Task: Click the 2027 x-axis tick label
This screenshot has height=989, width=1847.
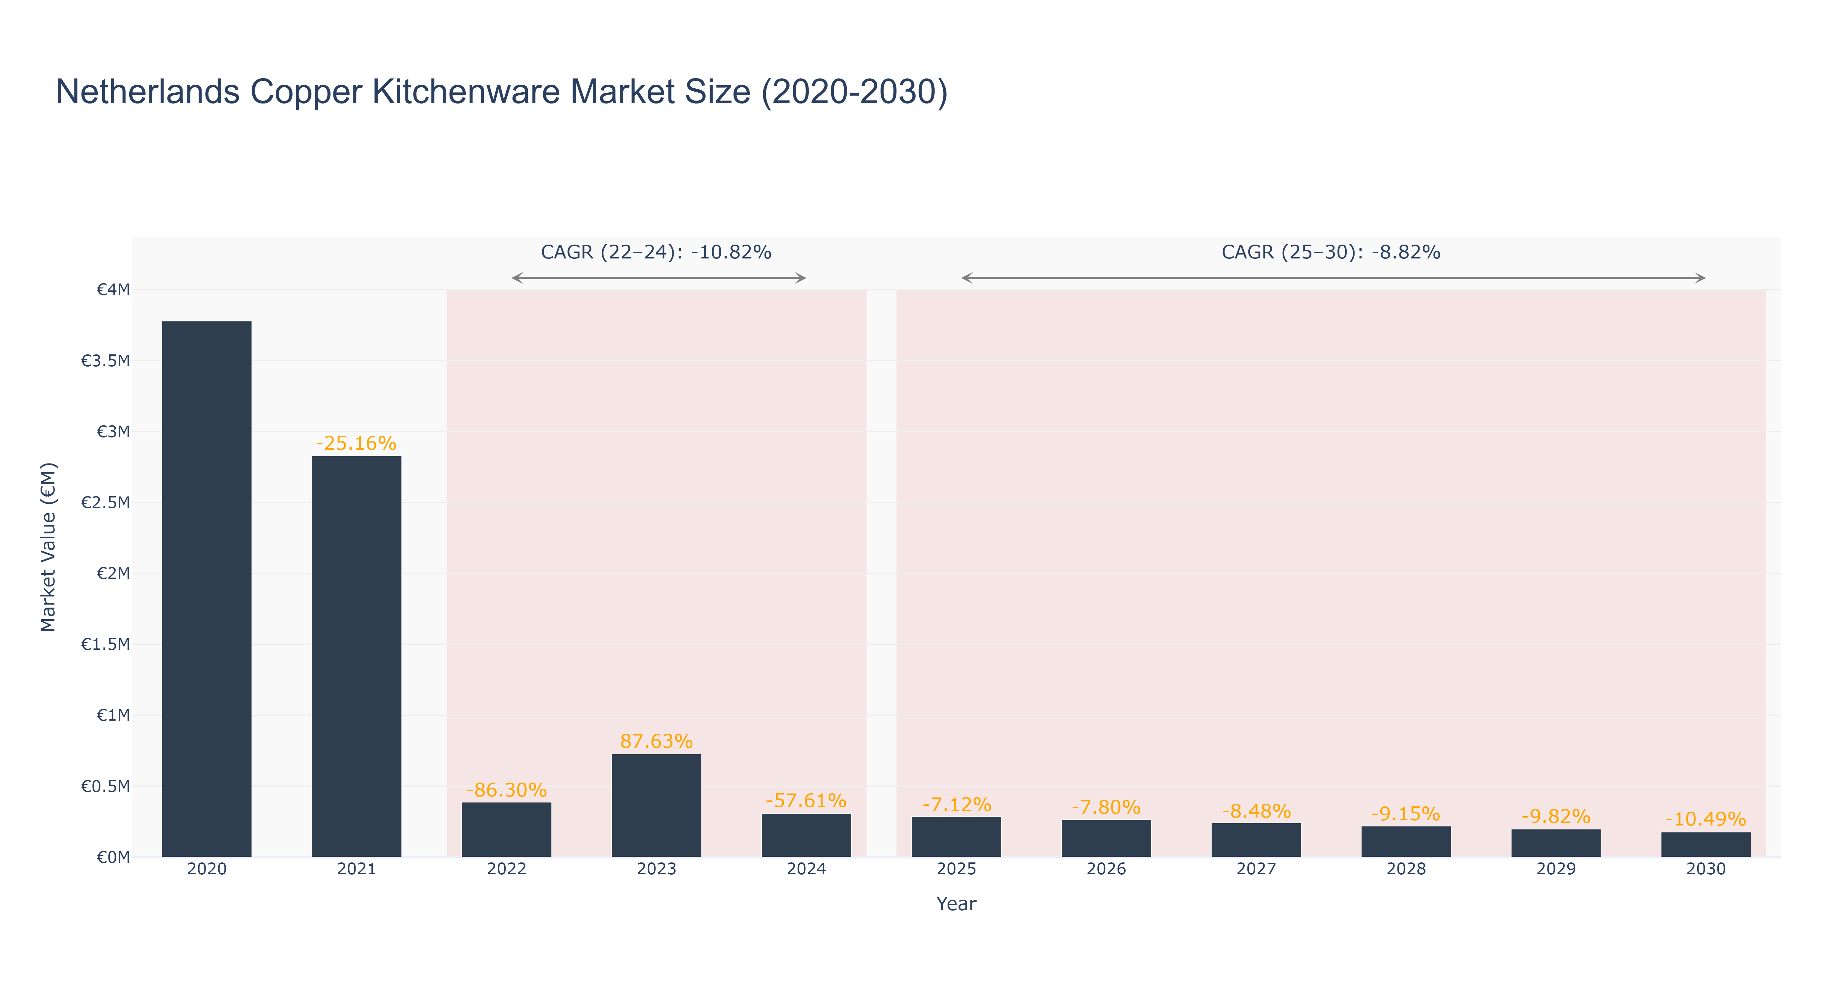Action: 1256,869
